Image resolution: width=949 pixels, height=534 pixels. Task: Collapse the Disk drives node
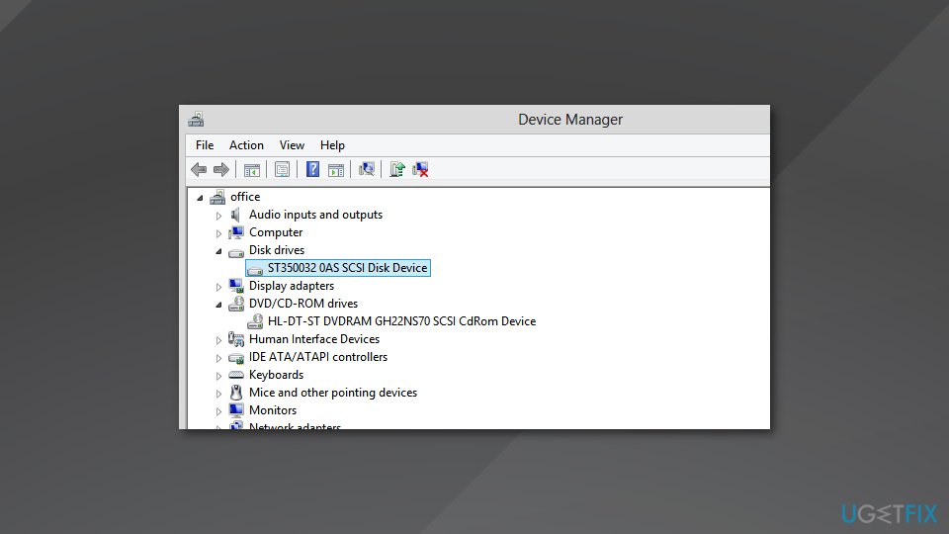pos(218,251)
